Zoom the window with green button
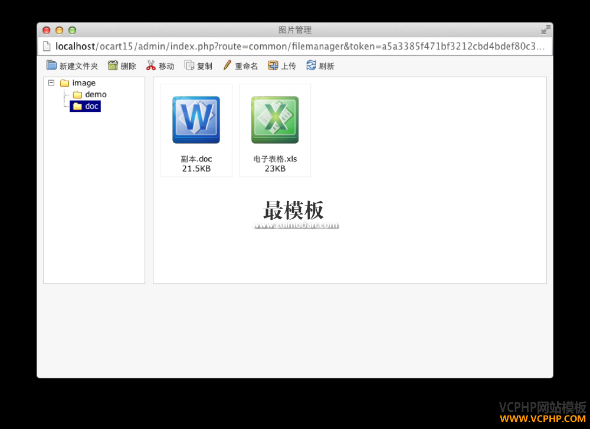Image resolution: width=590 pixels, height=429 pixels. (x=72, y=31)
